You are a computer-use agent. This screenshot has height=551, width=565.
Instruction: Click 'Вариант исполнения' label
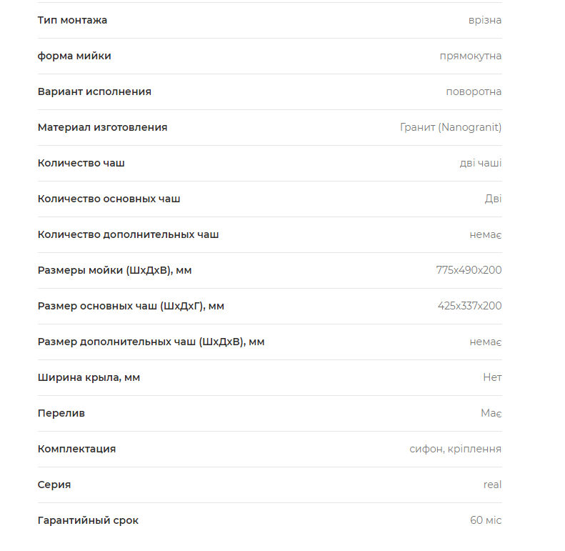pos(94,91)
